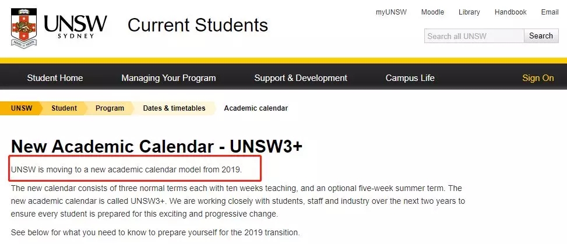Image resolution: width=567 pixels, height=244 pixels.
Task: Click the UNSW Sydney crest logo
Action: tap(24, 27)
